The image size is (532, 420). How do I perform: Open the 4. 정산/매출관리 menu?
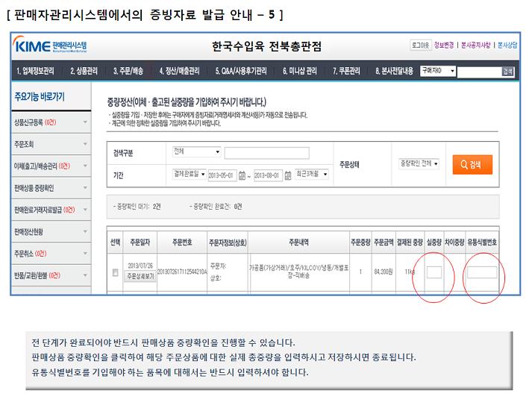[179, 72]
